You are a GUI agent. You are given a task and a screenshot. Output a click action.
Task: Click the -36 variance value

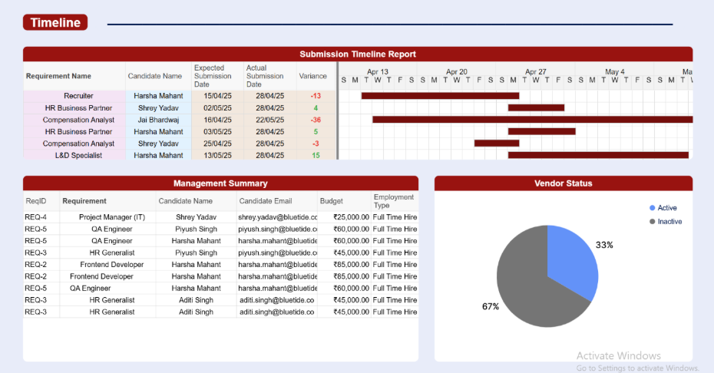(x=316, y=120)
